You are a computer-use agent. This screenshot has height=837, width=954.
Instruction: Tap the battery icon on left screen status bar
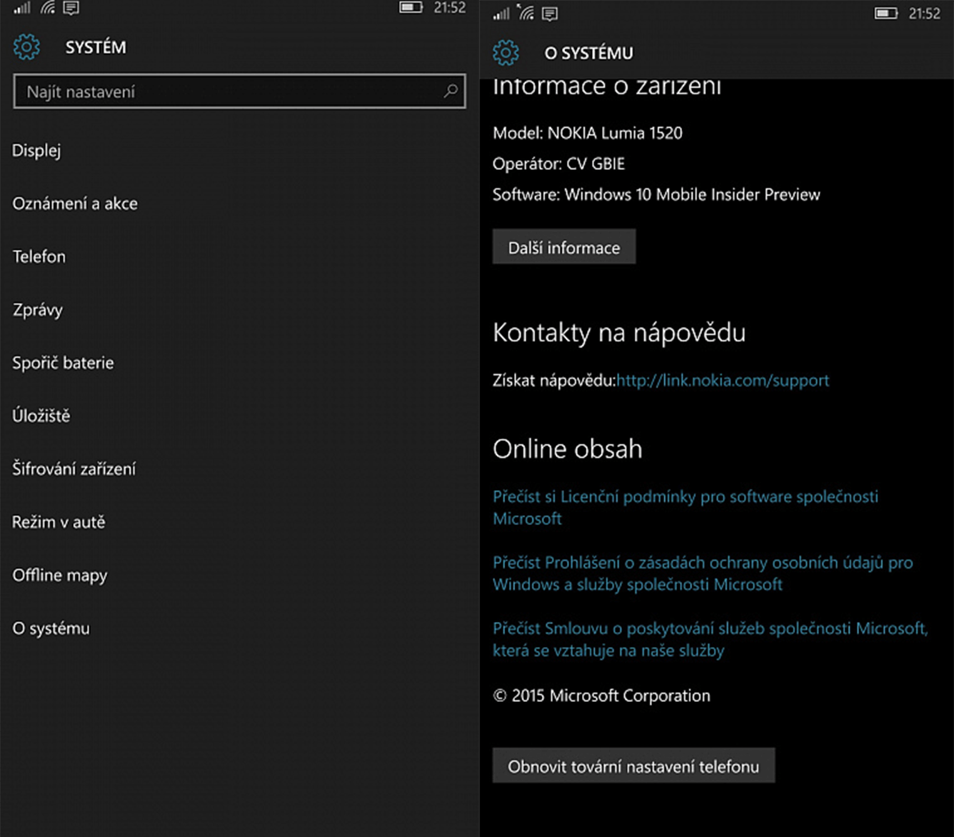coord(411,8)
